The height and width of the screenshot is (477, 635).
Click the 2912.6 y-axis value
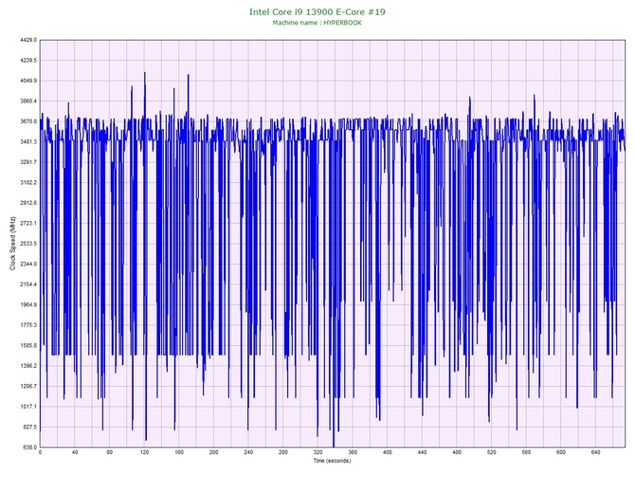pyautogui.click(x=28, y=203)
